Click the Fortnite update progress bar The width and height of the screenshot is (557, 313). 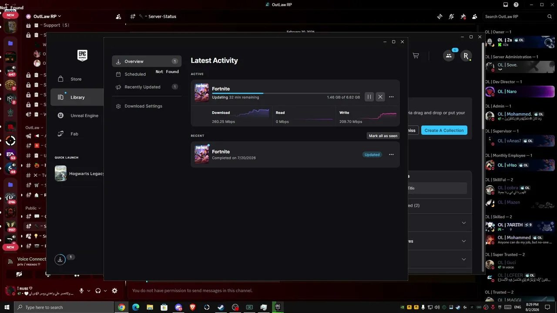[x=286, y=93]
